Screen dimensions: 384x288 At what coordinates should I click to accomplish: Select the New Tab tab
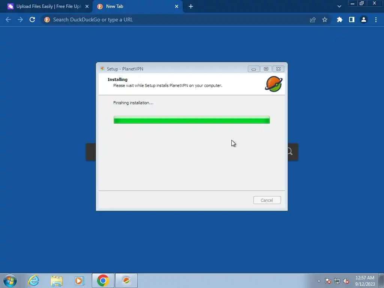137,6
